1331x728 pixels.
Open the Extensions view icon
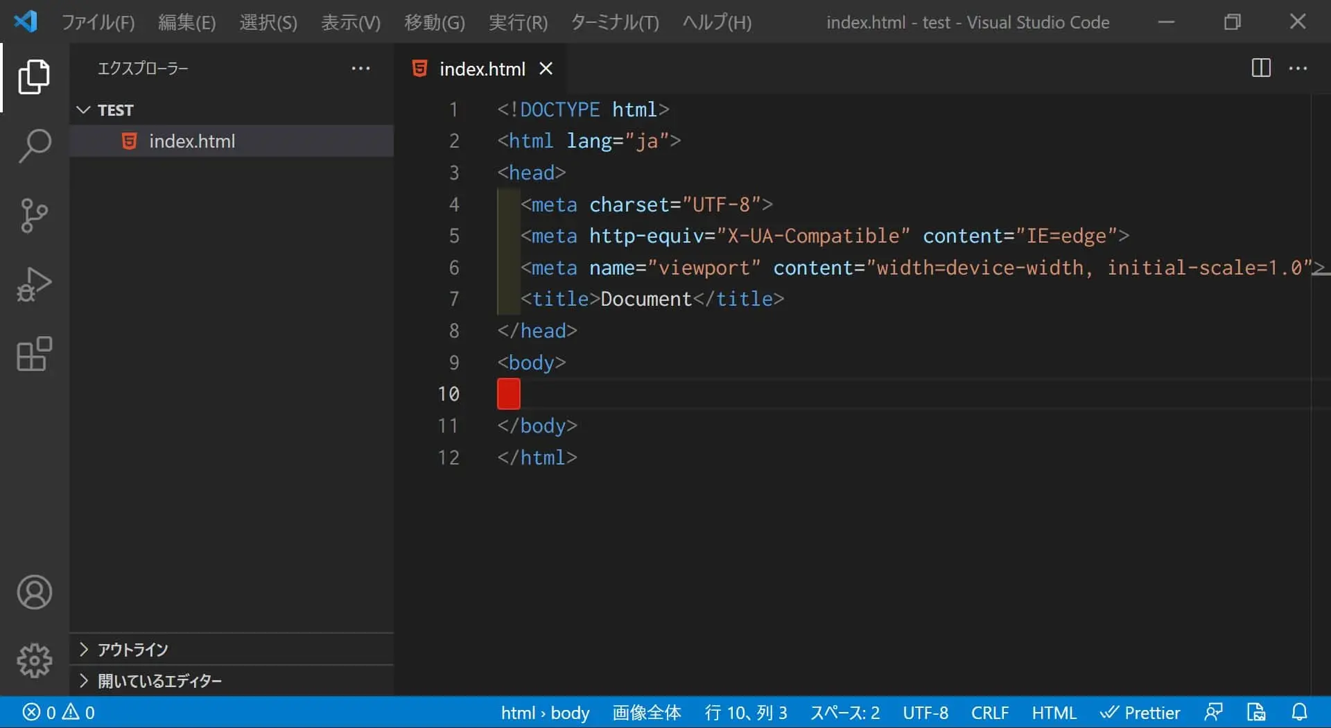pyautogui.click(x=34, y=354)
